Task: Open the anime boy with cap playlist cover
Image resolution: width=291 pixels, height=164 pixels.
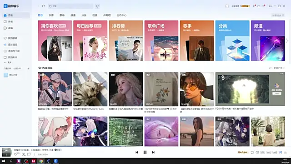Action: pyautogui.click(x=55, y=89)
